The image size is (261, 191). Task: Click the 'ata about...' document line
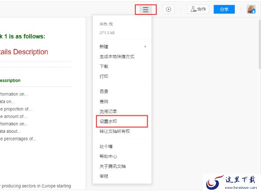(10, 131)
